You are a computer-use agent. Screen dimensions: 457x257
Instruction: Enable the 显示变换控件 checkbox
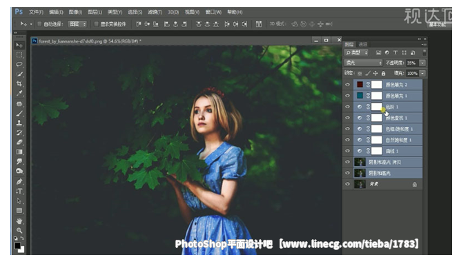96,24
